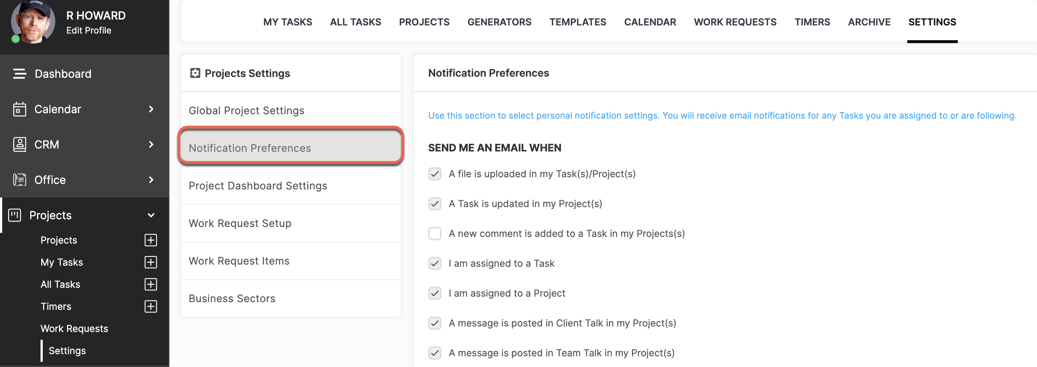Uncheck file uploaded notification checkbox
Viewport: 1037px width, 367px height.
click(435, 174)
